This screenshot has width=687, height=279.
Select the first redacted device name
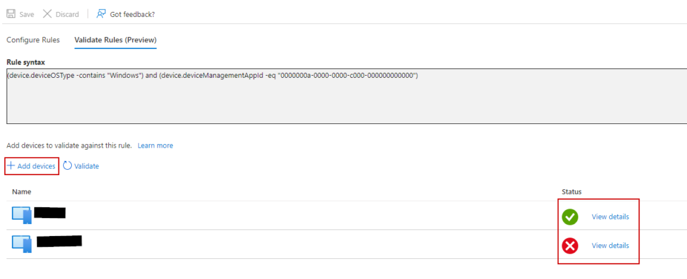coord(50,213)
